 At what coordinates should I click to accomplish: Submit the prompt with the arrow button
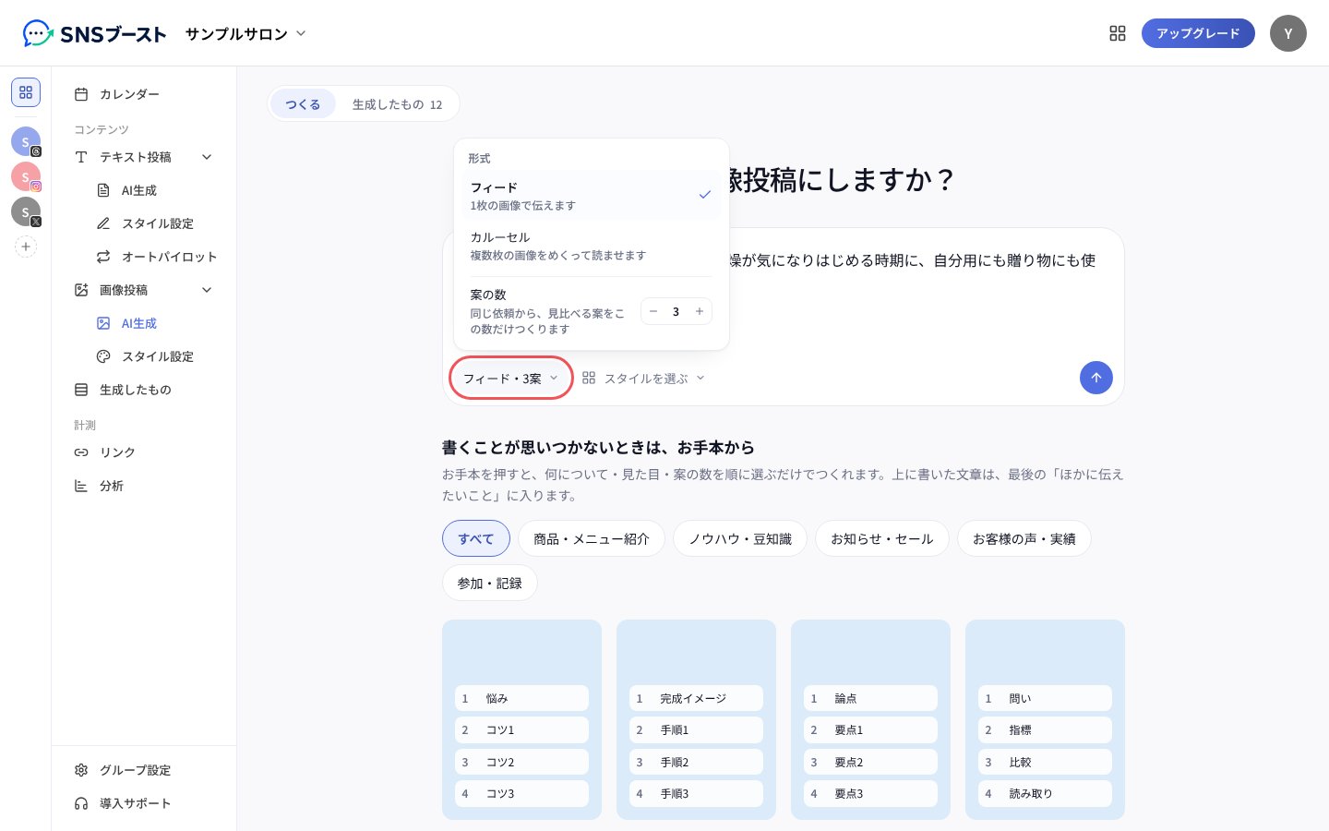[1096, 377]
